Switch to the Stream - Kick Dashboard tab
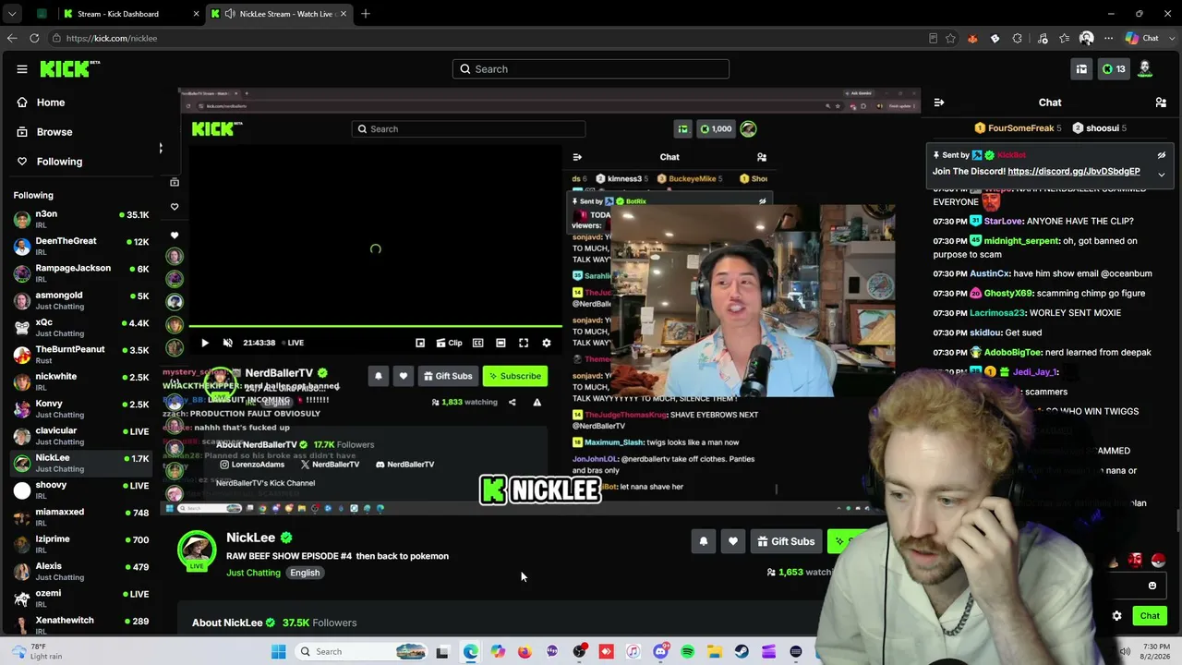1182x665 pixels. (x=129, y=14)
